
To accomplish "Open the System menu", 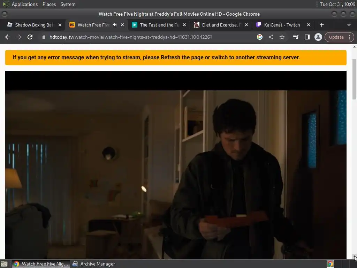I will [x=68, y=4].
